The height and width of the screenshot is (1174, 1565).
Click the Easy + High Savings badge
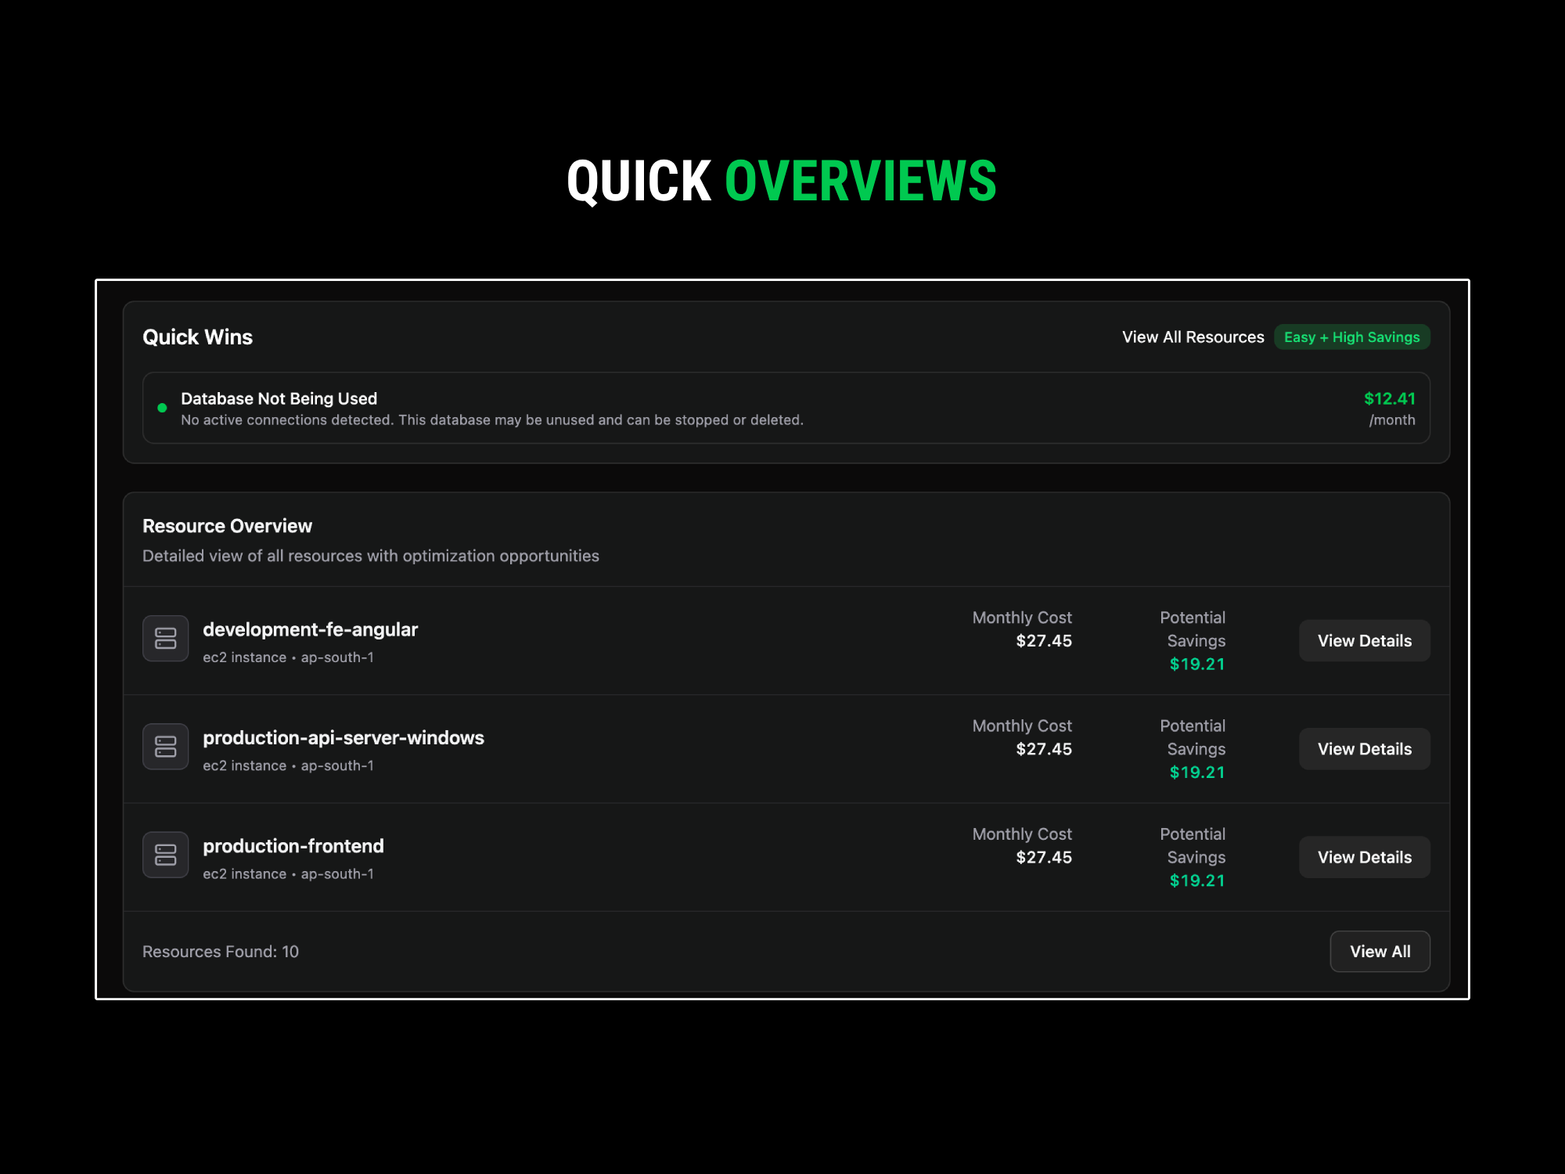pos(1351,337)
